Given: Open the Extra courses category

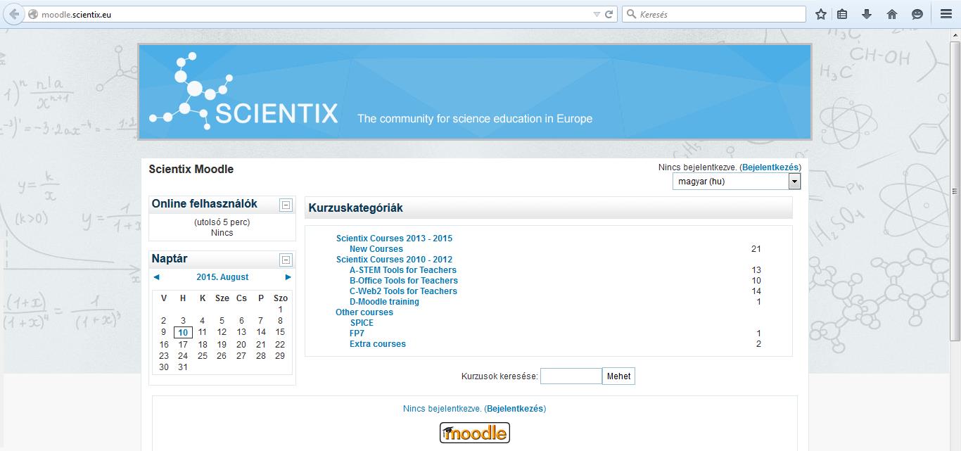Looking at the screenshot, I should (x=378, y=344).
